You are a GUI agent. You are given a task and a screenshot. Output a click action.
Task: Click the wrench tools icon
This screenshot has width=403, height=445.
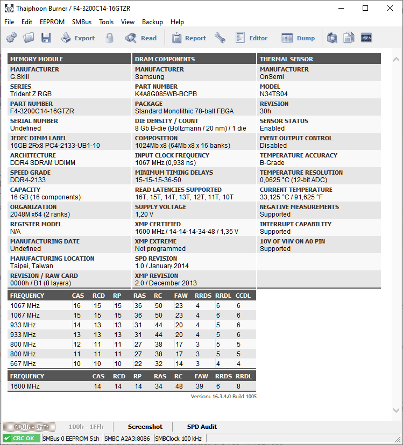(220, 38)
